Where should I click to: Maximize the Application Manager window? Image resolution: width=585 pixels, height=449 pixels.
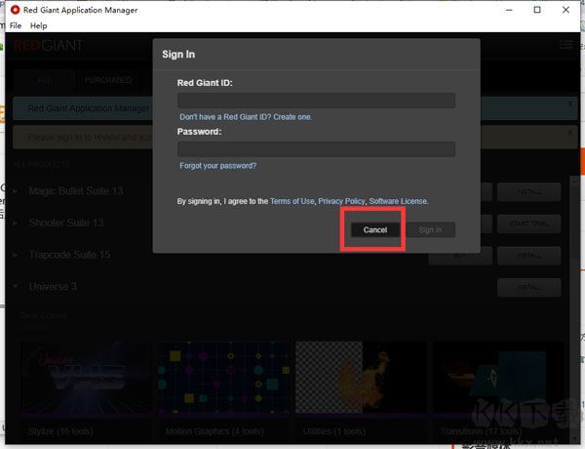537,10
